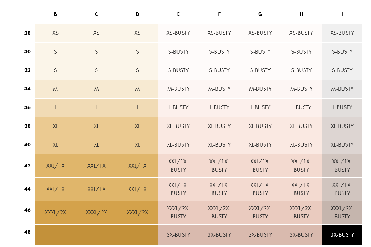371x247 pixels.
Task: Select the black 3X-BUSTY cell in column I
Action: coord(342,234)
